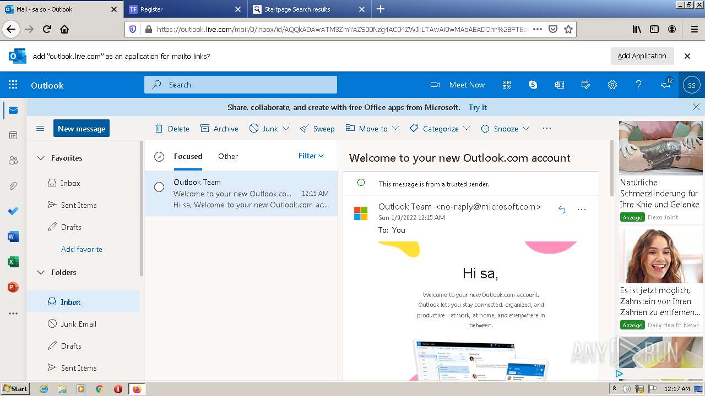Open Chrome from the taskbar
The width and height of the screenshot is (705, 396).
(99, 389)
